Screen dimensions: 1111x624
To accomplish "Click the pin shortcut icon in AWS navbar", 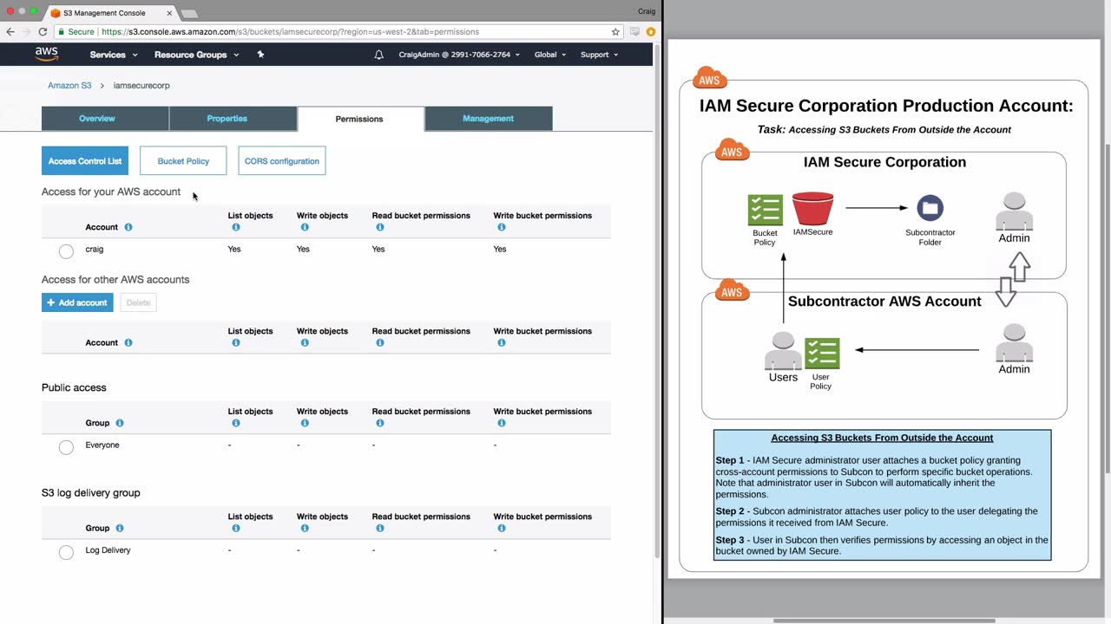I will [260, 55].
